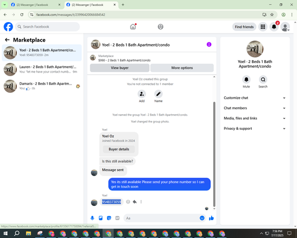Open the Chrome tab search dropdown
The height and width of the screenshot is (238, 297).
pos(5,5)
